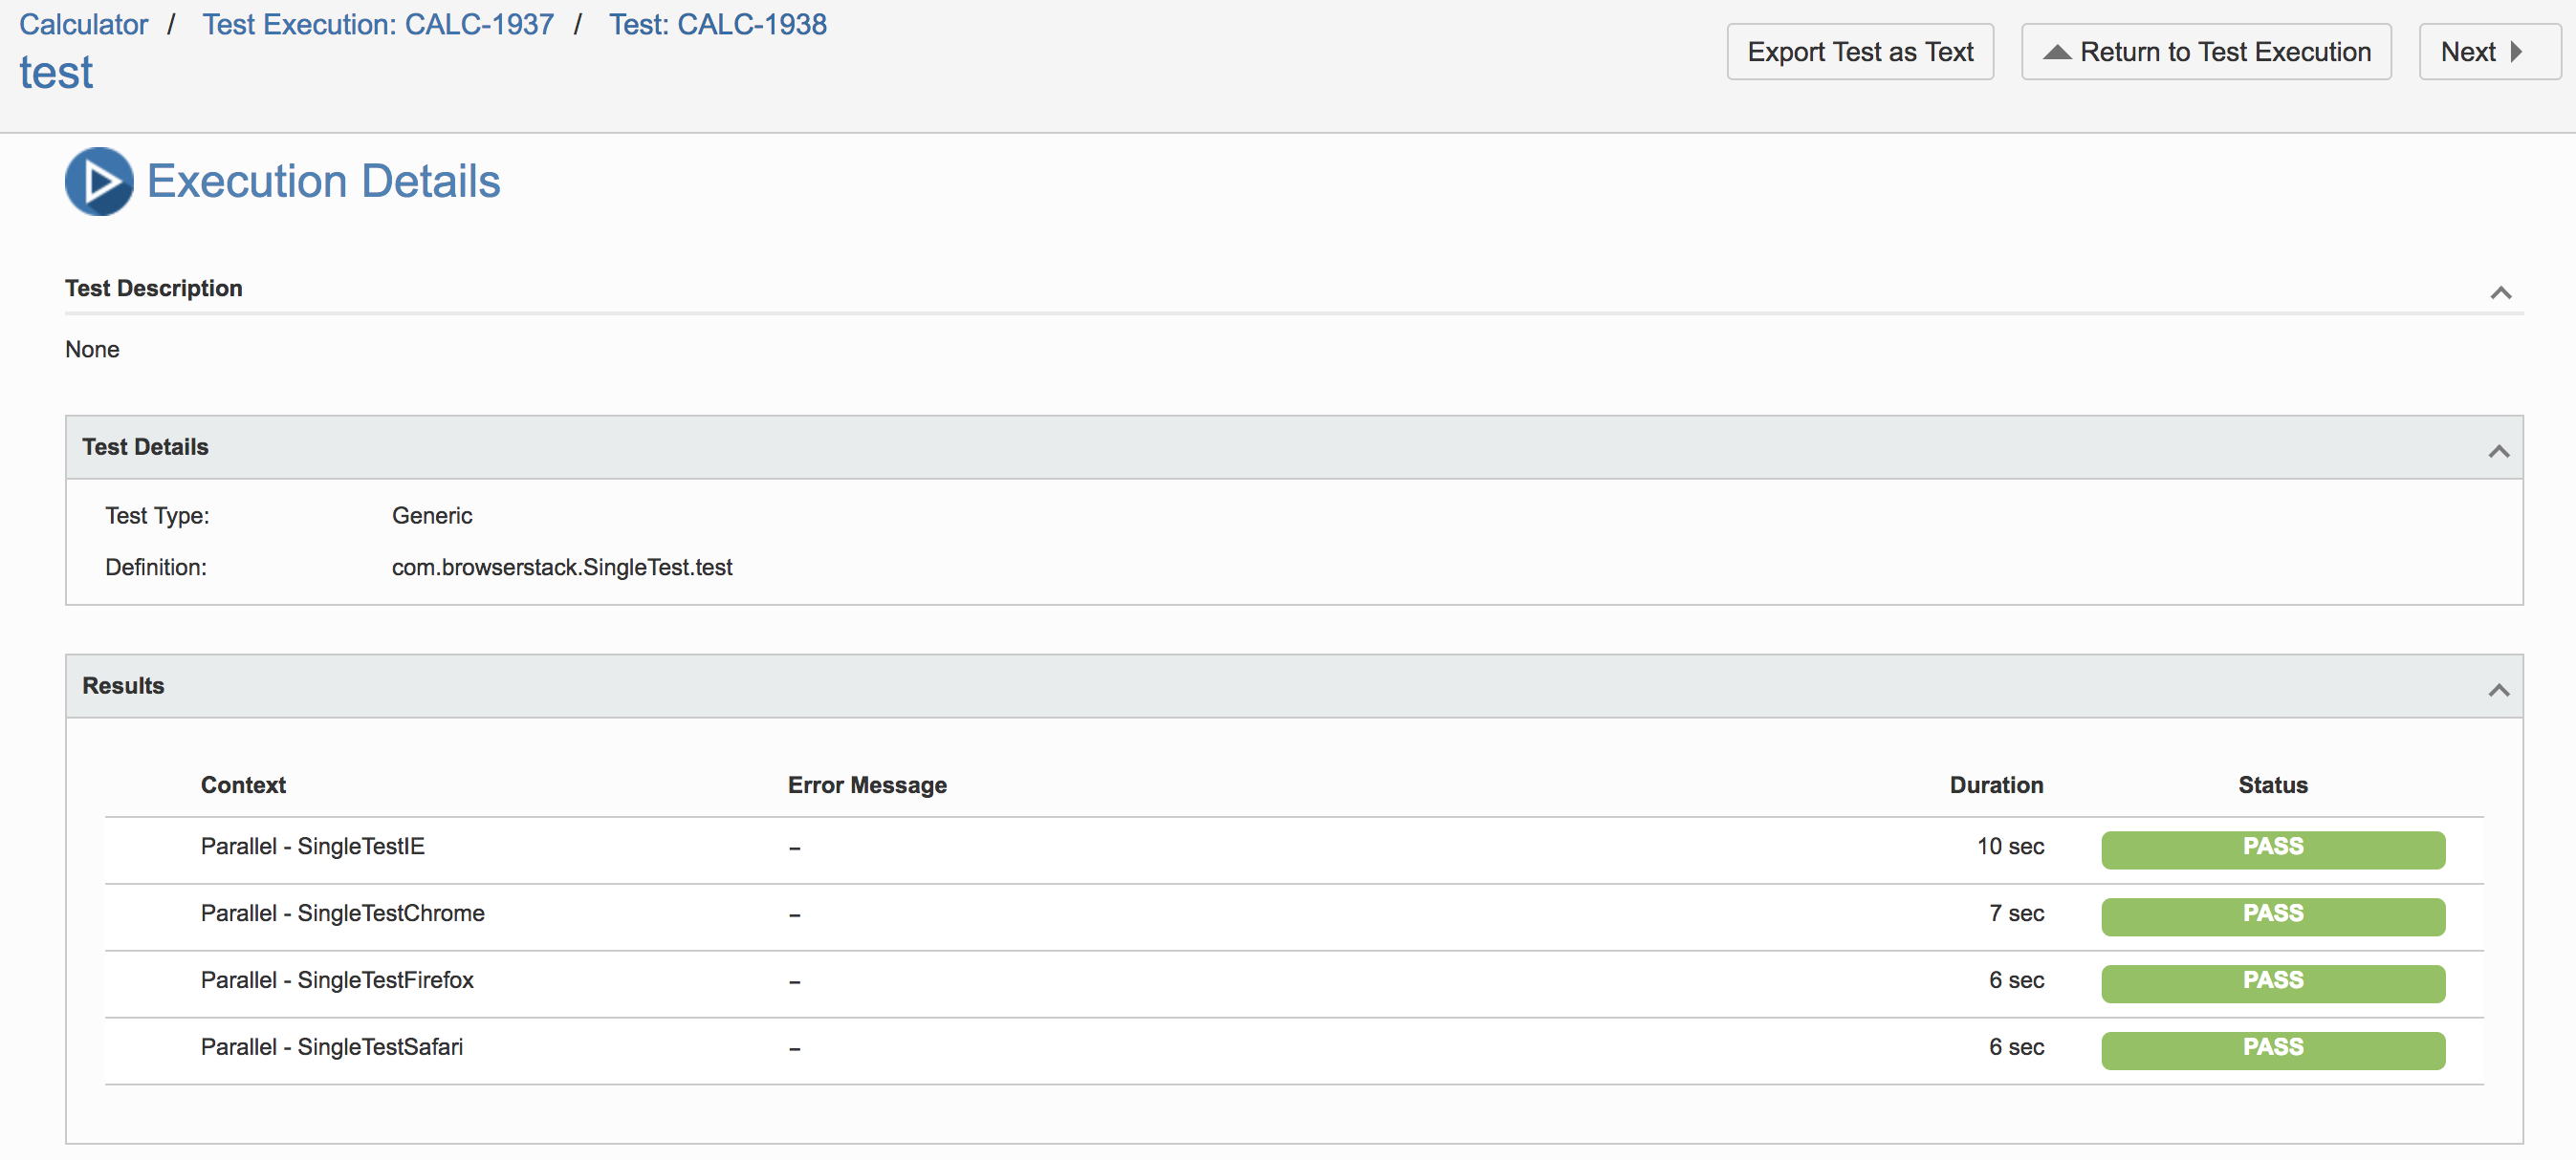The width and height of the screenshot is (2576, 1160).
Task: Click the Context column header
Action: click(243, 785)
